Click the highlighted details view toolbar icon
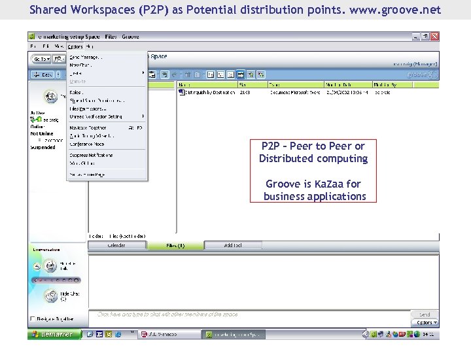Image resolution: width=471 pixels, height=353 pixels. tap(241, 75)
